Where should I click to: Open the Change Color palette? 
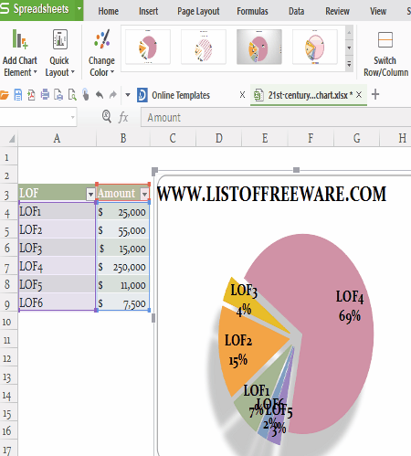tap(101, 52)
